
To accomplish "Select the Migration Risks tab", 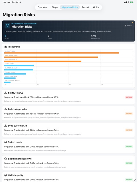I will (70, 7).
